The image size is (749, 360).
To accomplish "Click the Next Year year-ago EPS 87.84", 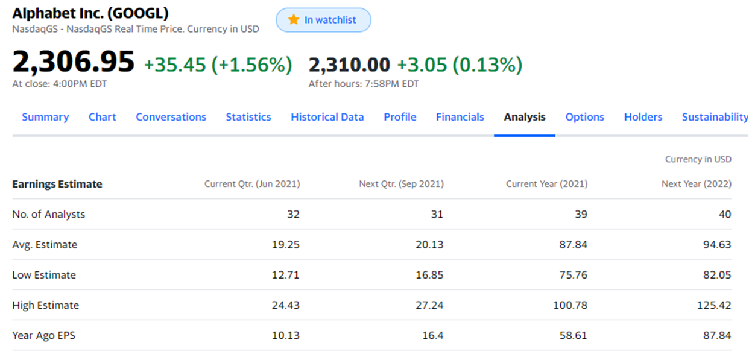I will 718,335.
